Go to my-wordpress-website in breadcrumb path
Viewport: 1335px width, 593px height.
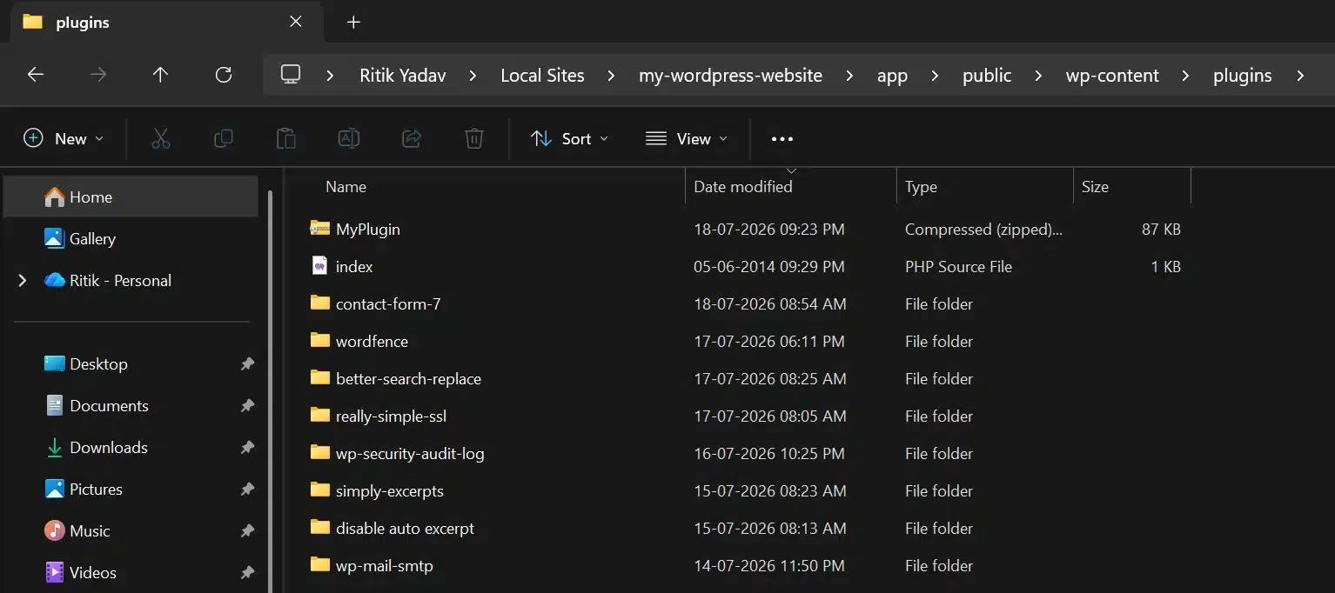(730, 76)
